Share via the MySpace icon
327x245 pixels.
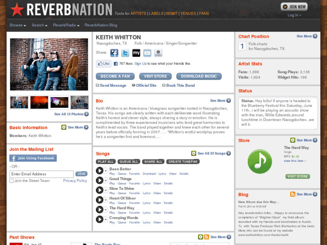coord(136,53)
